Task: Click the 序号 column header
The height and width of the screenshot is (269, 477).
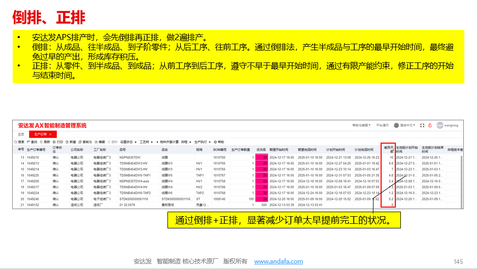Action: point(21,150)
